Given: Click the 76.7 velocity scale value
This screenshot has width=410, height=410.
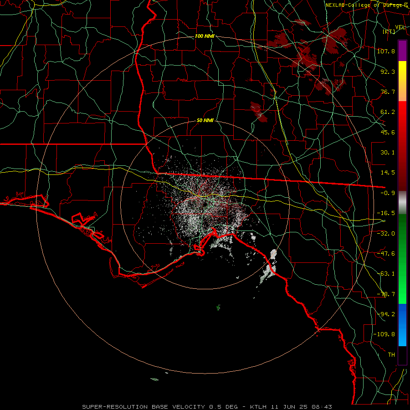Looking at the screenshot, I should pyautogui.click(x=388, y=92).
